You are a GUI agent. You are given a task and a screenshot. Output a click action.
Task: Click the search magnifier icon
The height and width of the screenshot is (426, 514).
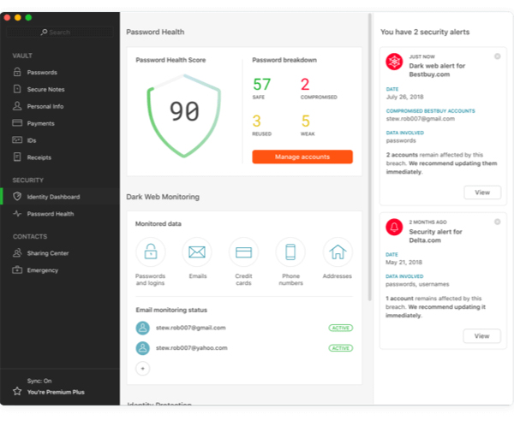tap(44, 33)
